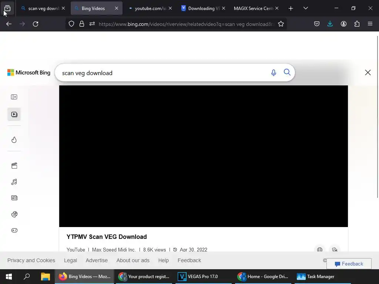Open the Windows Start menu
379x284 pixels.
[x=9, y=277]
